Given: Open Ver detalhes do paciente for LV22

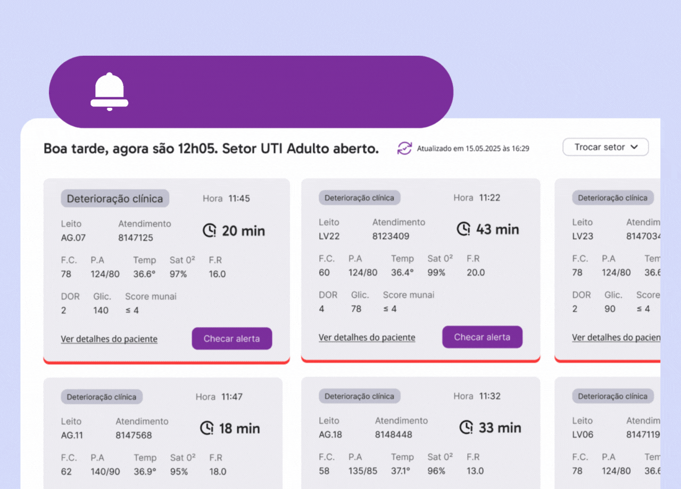Looking at the screenshot, I should click(x=367, y=338).
